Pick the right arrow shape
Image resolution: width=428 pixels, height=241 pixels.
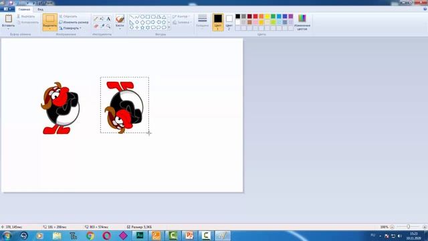click(153, 22)
